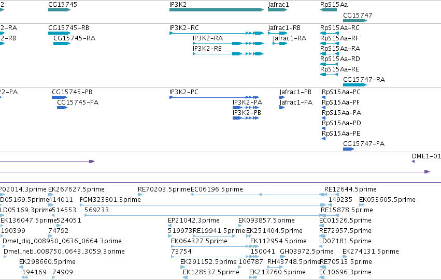Select EST RE70203.5prime

pos(164,189)
